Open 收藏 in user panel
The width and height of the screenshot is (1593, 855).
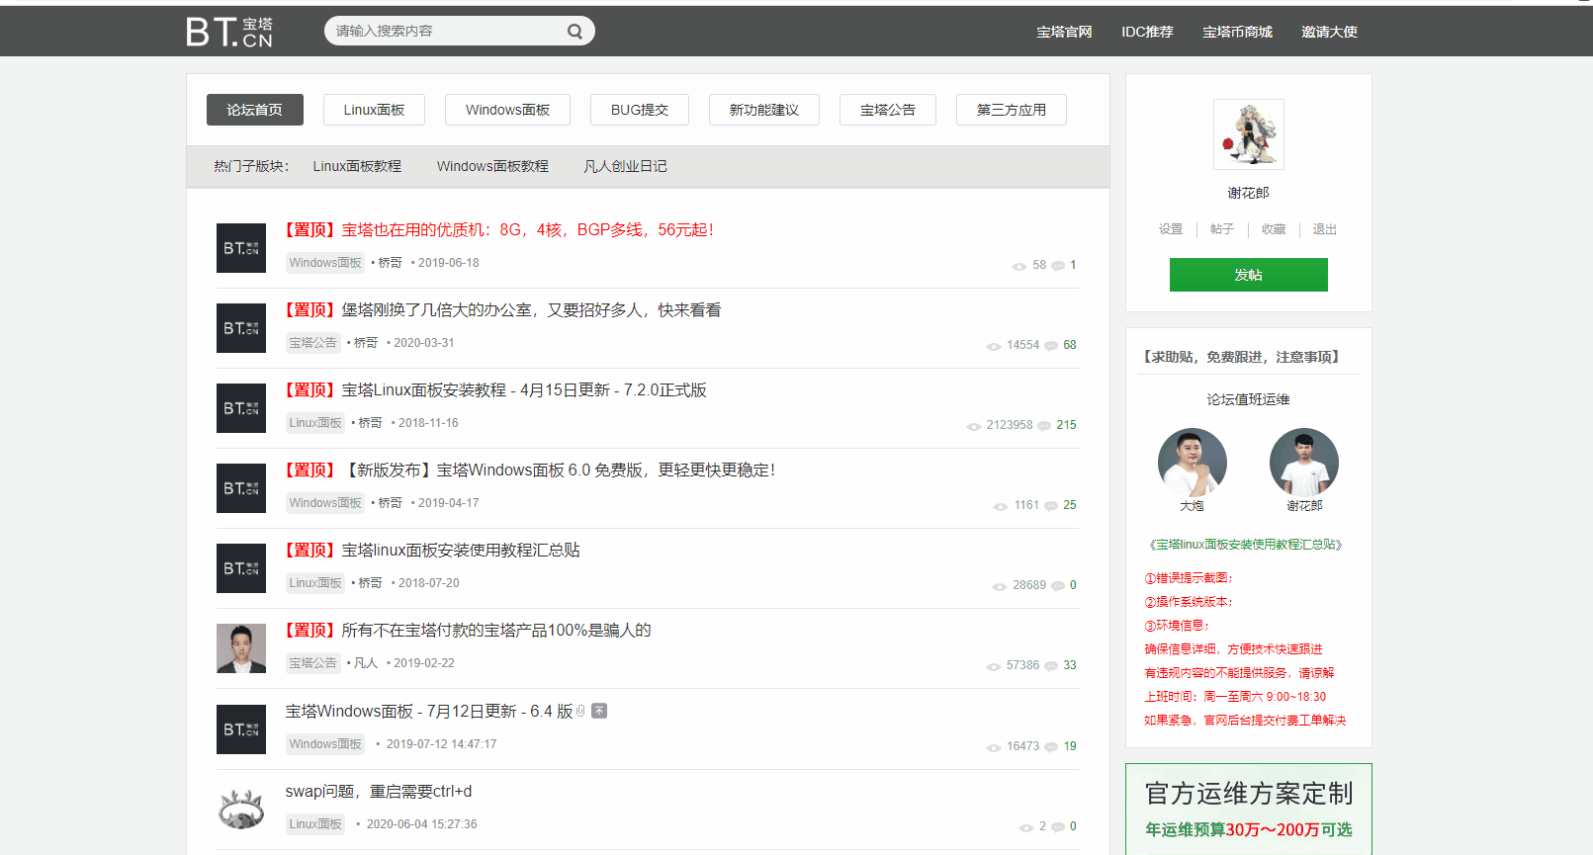pyautogui.click(x=1274, y=229)
